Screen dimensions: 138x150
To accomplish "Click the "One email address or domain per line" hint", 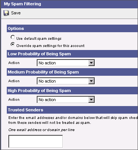I will point(42,130).
